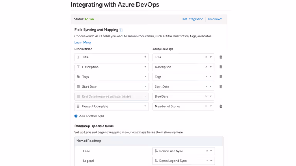Click the Add another field plus icon
296x166 pixels.
click(76, 116)
